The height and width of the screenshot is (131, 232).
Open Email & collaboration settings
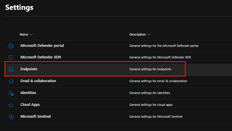pos(38,81)
